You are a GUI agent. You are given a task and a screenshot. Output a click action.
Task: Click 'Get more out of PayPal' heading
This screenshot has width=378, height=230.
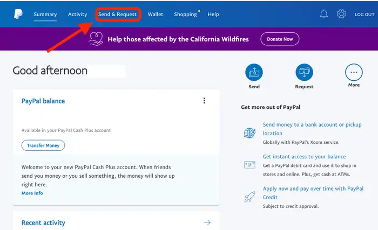(x=271, y=107)
